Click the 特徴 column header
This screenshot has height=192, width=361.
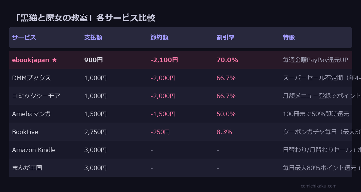pos(289,37)
